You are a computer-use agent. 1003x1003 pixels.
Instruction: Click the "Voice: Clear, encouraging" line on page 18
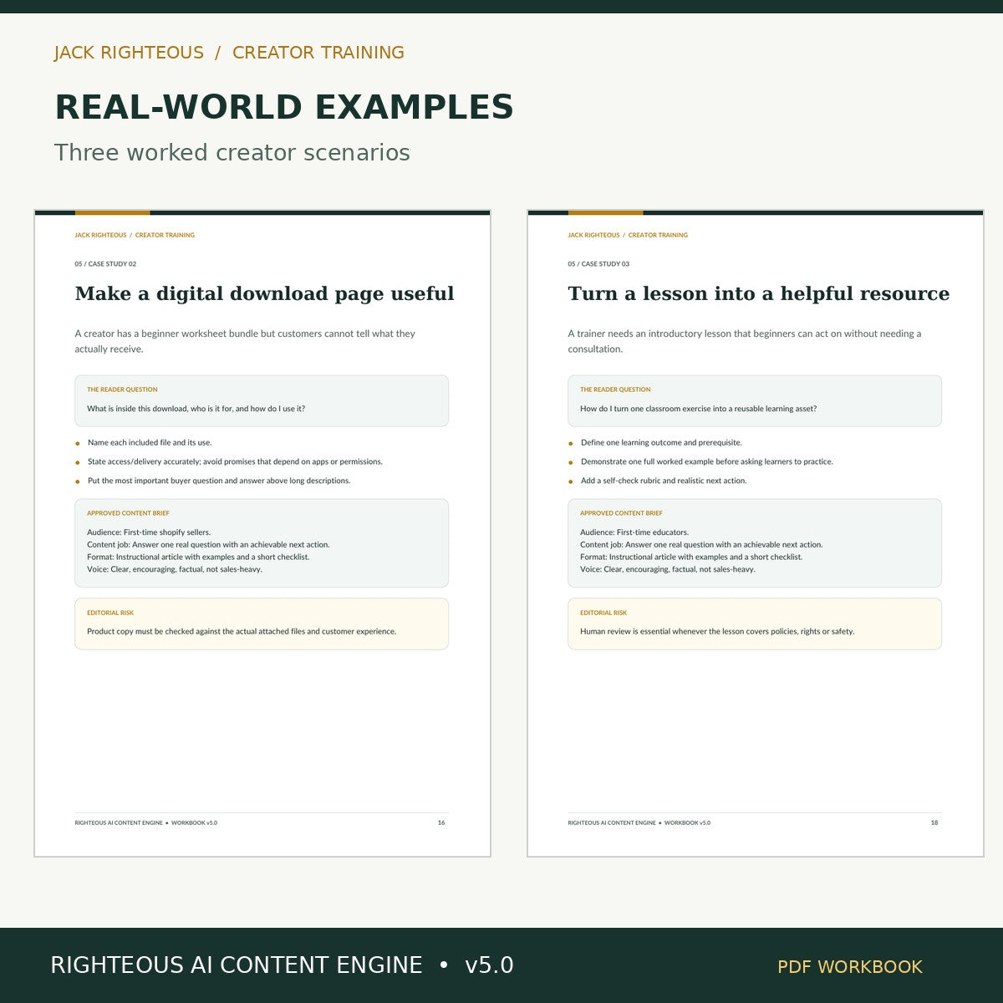tap(668, 569)
